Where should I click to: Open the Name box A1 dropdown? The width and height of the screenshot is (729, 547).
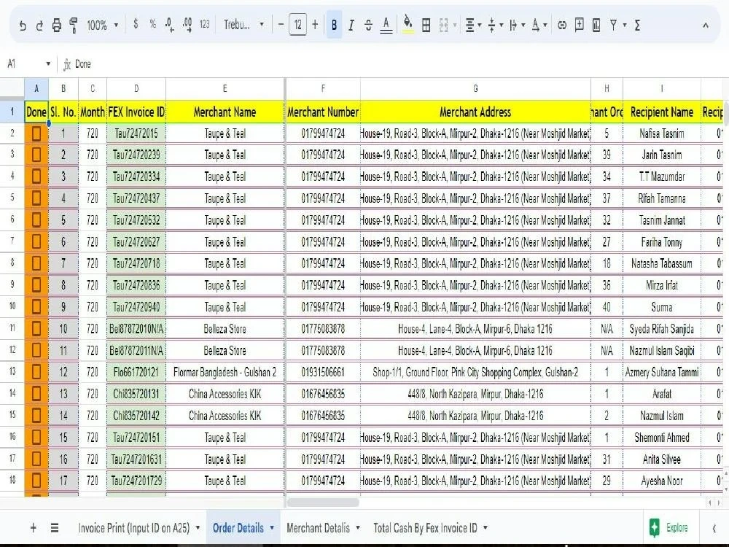pos(48,63)
